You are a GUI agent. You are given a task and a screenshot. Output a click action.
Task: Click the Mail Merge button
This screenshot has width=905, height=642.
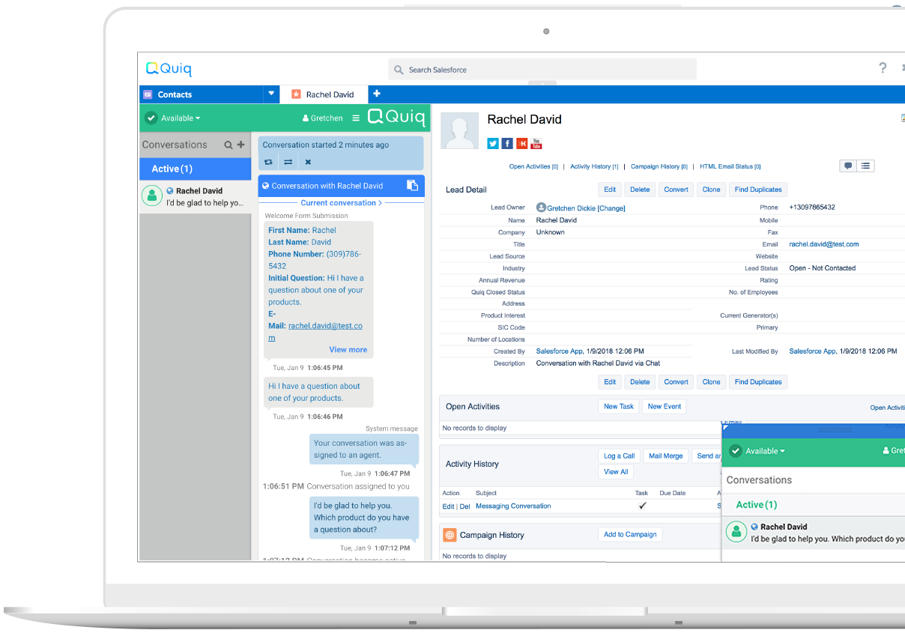coord(666,456)
